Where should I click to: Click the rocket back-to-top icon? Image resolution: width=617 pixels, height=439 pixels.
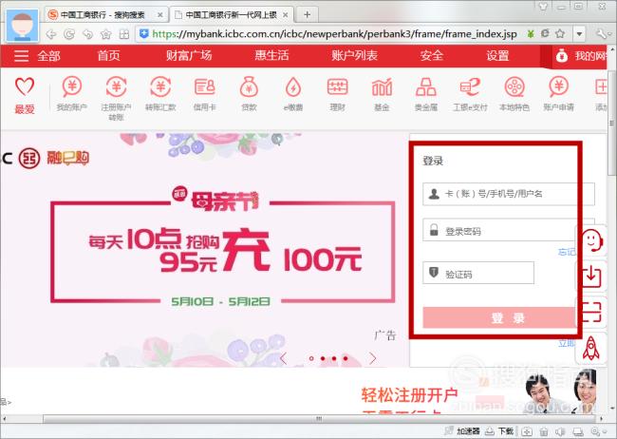pos(591,349)
